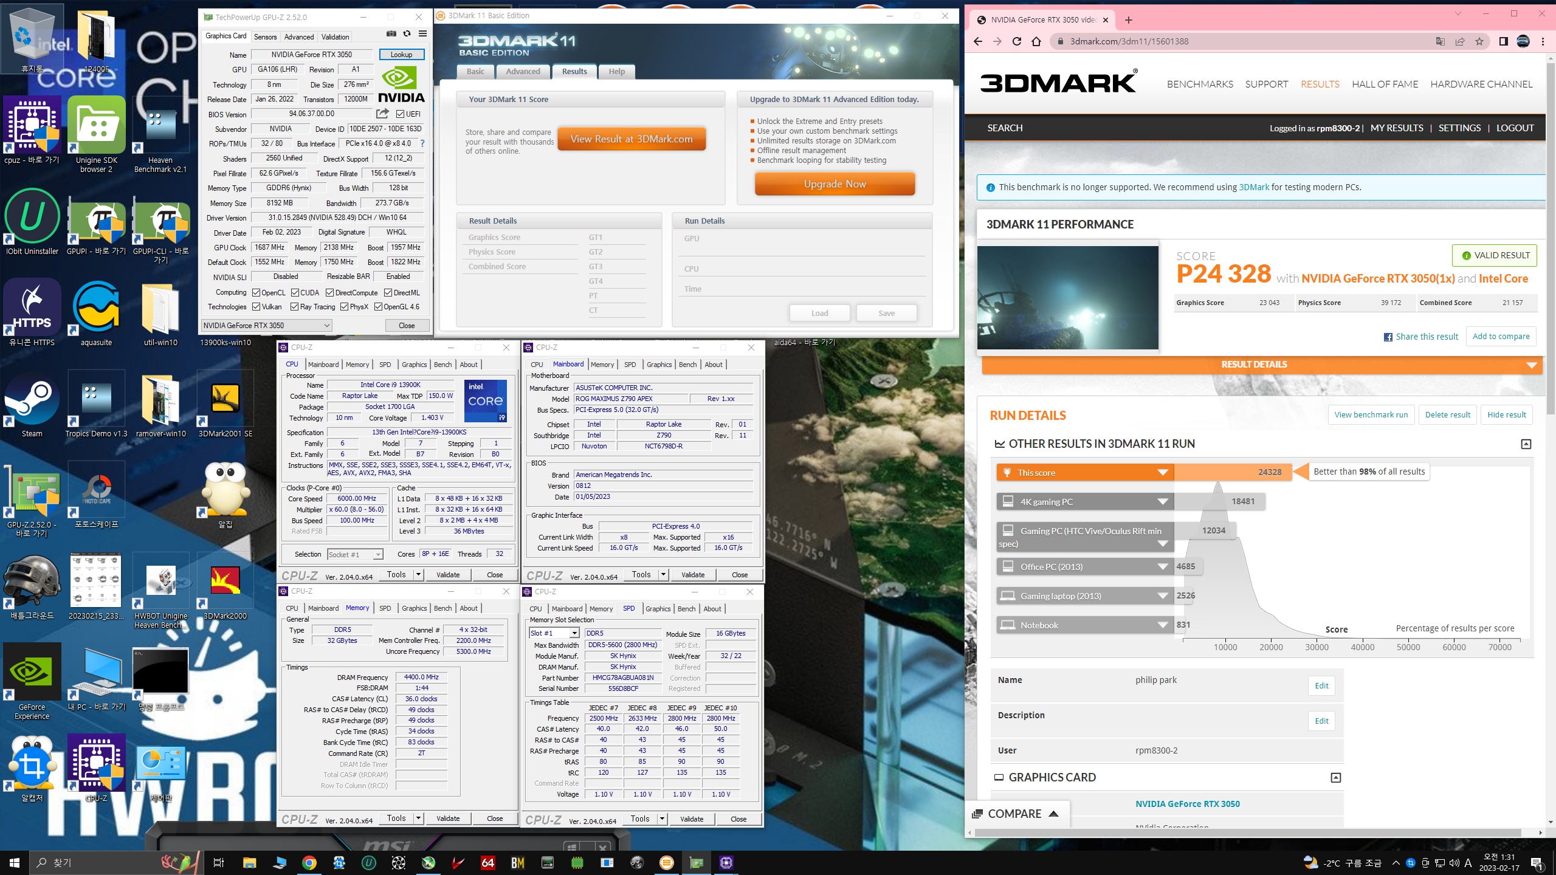Bookmark this page with the star icon
1556x875 pixels.
coord(1479,41)
